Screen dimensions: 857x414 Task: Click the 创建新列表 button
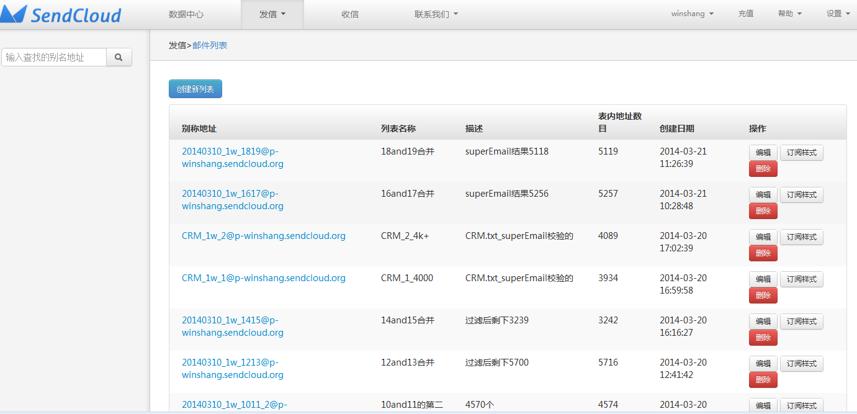(195, 89)
